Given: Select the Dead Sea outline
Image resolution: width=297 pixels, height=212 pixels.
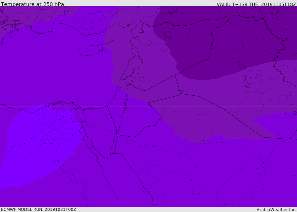Looking at the screenshot, I should [x=126, y=103].
